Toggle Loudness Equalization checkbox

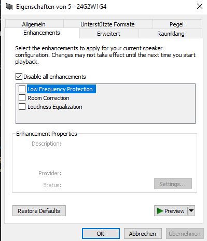[x=22, y=107]
